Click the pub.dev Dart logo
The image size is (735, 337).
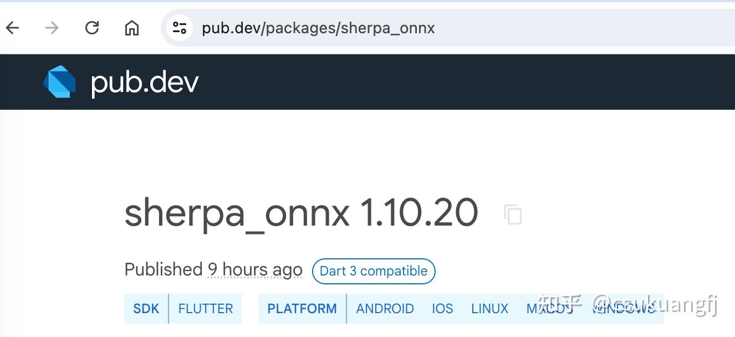(x=59, y=82)
